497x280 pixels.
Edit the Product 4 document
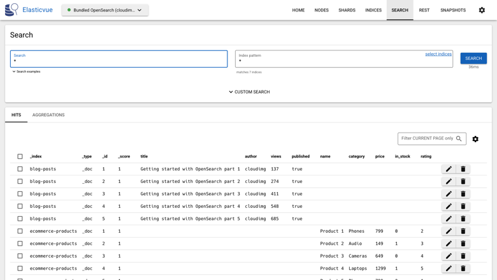tap(449, 269)
